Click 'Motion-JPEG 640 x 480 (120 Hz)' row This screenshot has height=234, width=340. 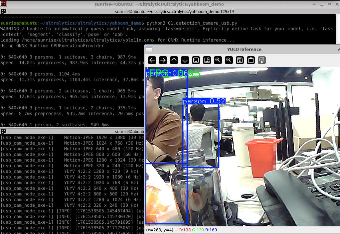(72, 149)
